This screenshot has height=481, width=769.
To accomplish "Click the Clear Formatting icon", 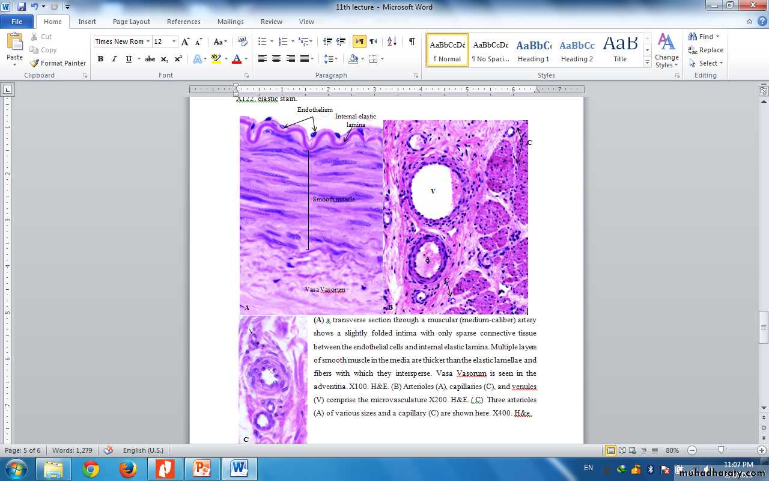I will coord(243,41).
